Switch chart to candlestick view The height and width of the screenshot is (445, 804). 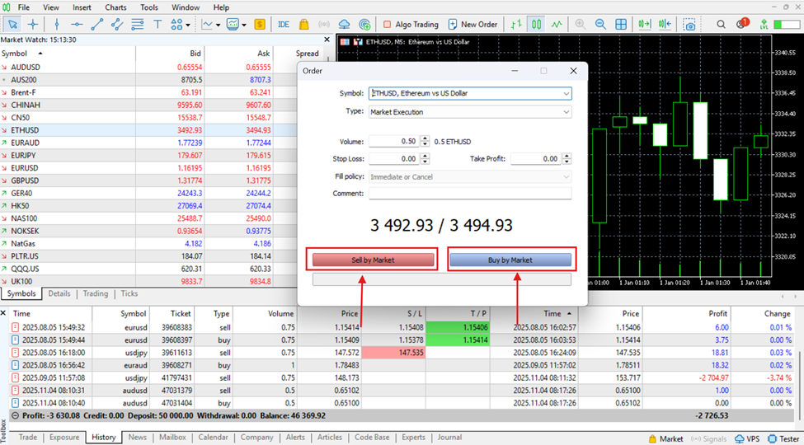[x=537, y=24]
